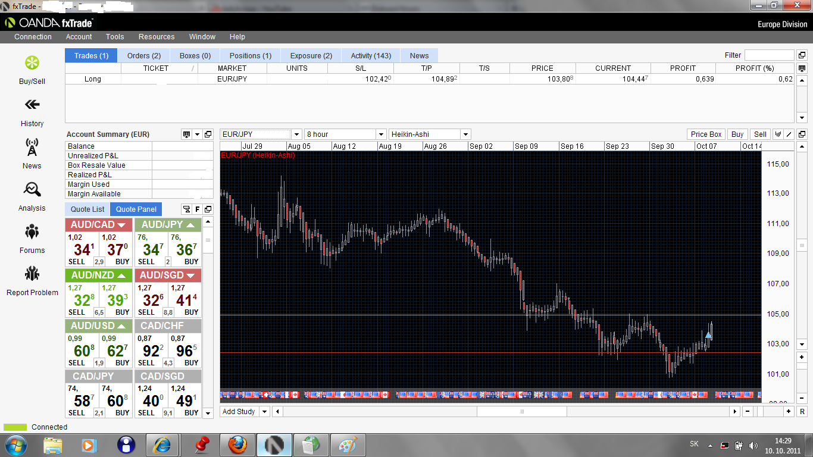Click the Report Problem bug icon
Image resolution: width=813 pixels, height=457 pixels.
[32, 274]
